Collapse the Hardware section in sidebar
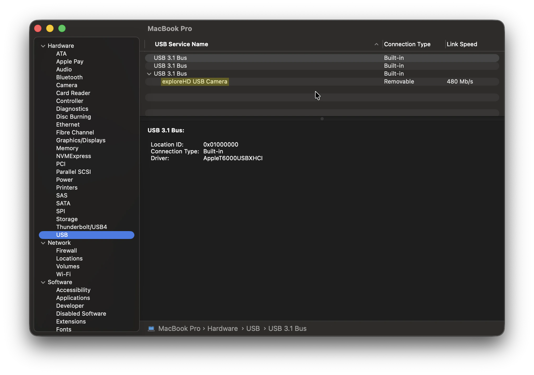 coord(43,46)
